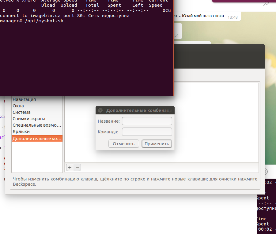Select Дополнительные комбинации category
The image size is (276, 234).
coord(37,138)
